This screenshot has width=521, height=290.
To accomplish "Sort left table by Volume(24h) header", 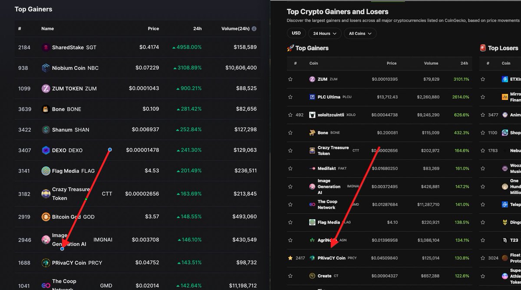I will [235, 29].
